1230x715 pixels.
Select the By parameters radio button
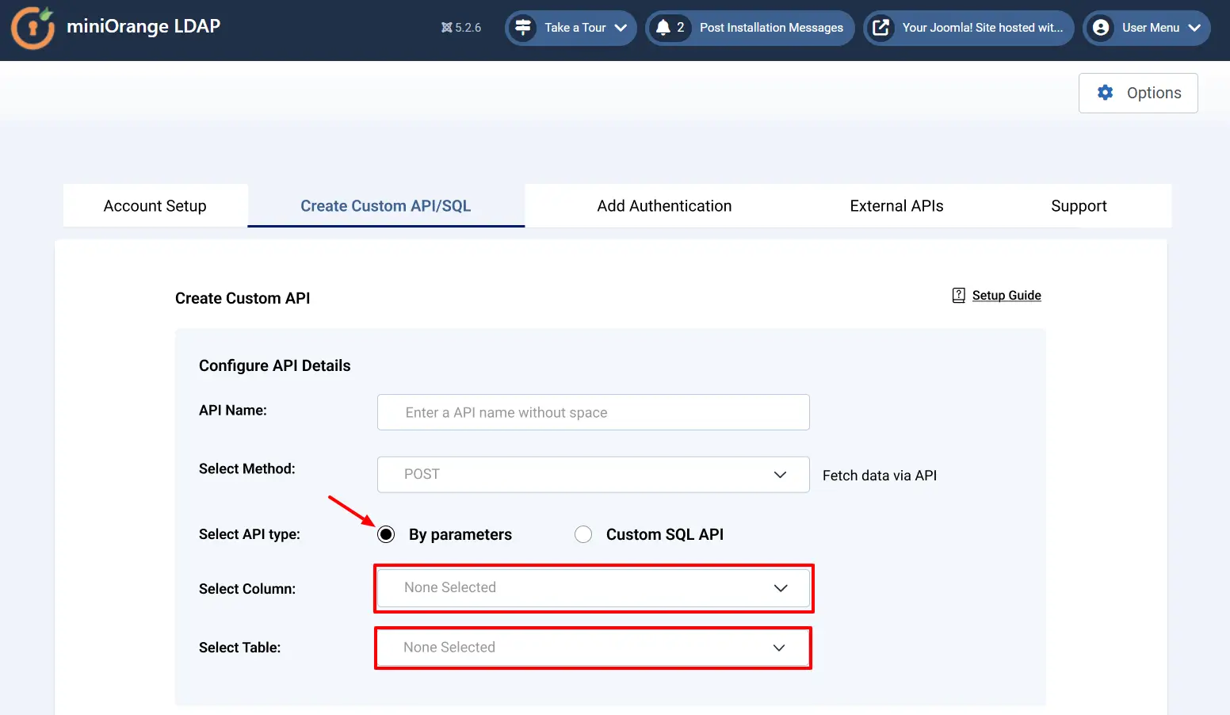tap(386, 534)
